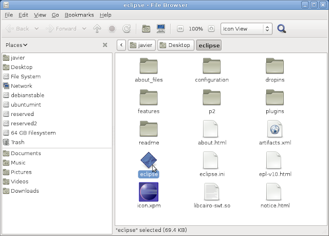Open Downloads bookmark in sidebar
329x236 pixels.
57,191
